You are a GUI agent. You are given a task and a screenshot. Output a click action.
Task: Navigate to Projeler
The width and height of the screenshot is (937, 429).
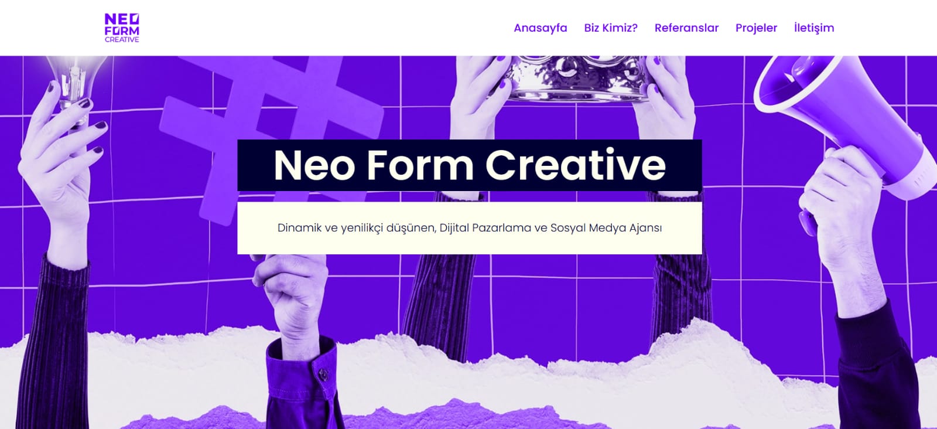756,28
